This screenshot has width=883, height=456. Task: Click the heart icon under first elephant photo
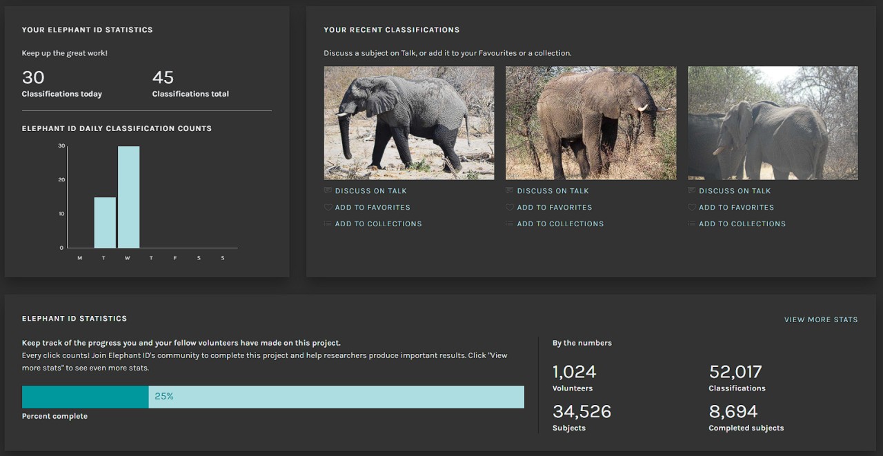tap(328, 207)
